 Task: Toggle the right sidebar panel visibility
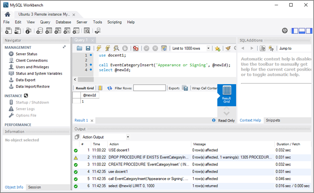pos(309,30)
